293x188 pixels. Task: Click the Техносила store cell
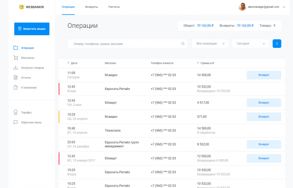[x=113, y=131]
